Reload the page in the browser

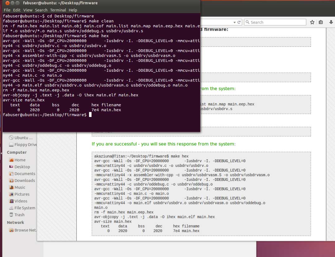pos(239,22)
